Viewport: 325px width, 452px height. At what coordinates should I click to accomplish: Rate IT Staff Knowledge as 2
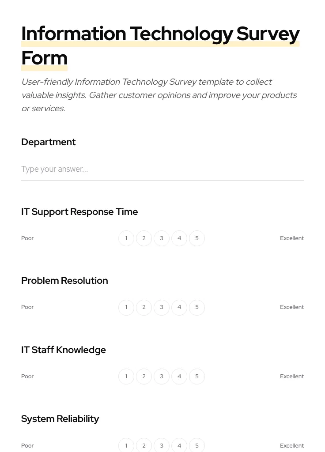click(144, 376)
